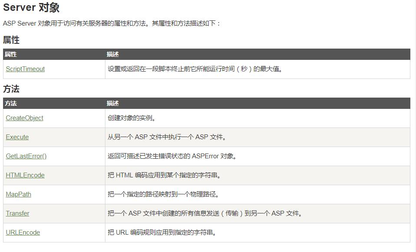This screenshot has width=416, height=252.
Task: Click the description '把 HTML 编码应用到某个指定的字符串。'
Action: pos(165,175)
